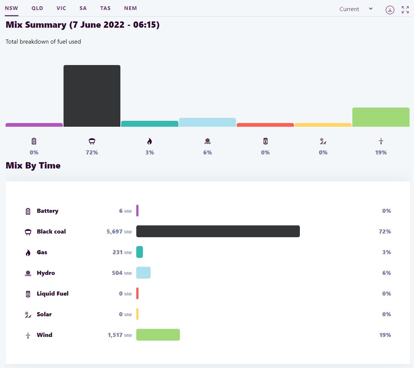Expand chart to fullscreen view
414x368 pixels.
tap(405, 10)
